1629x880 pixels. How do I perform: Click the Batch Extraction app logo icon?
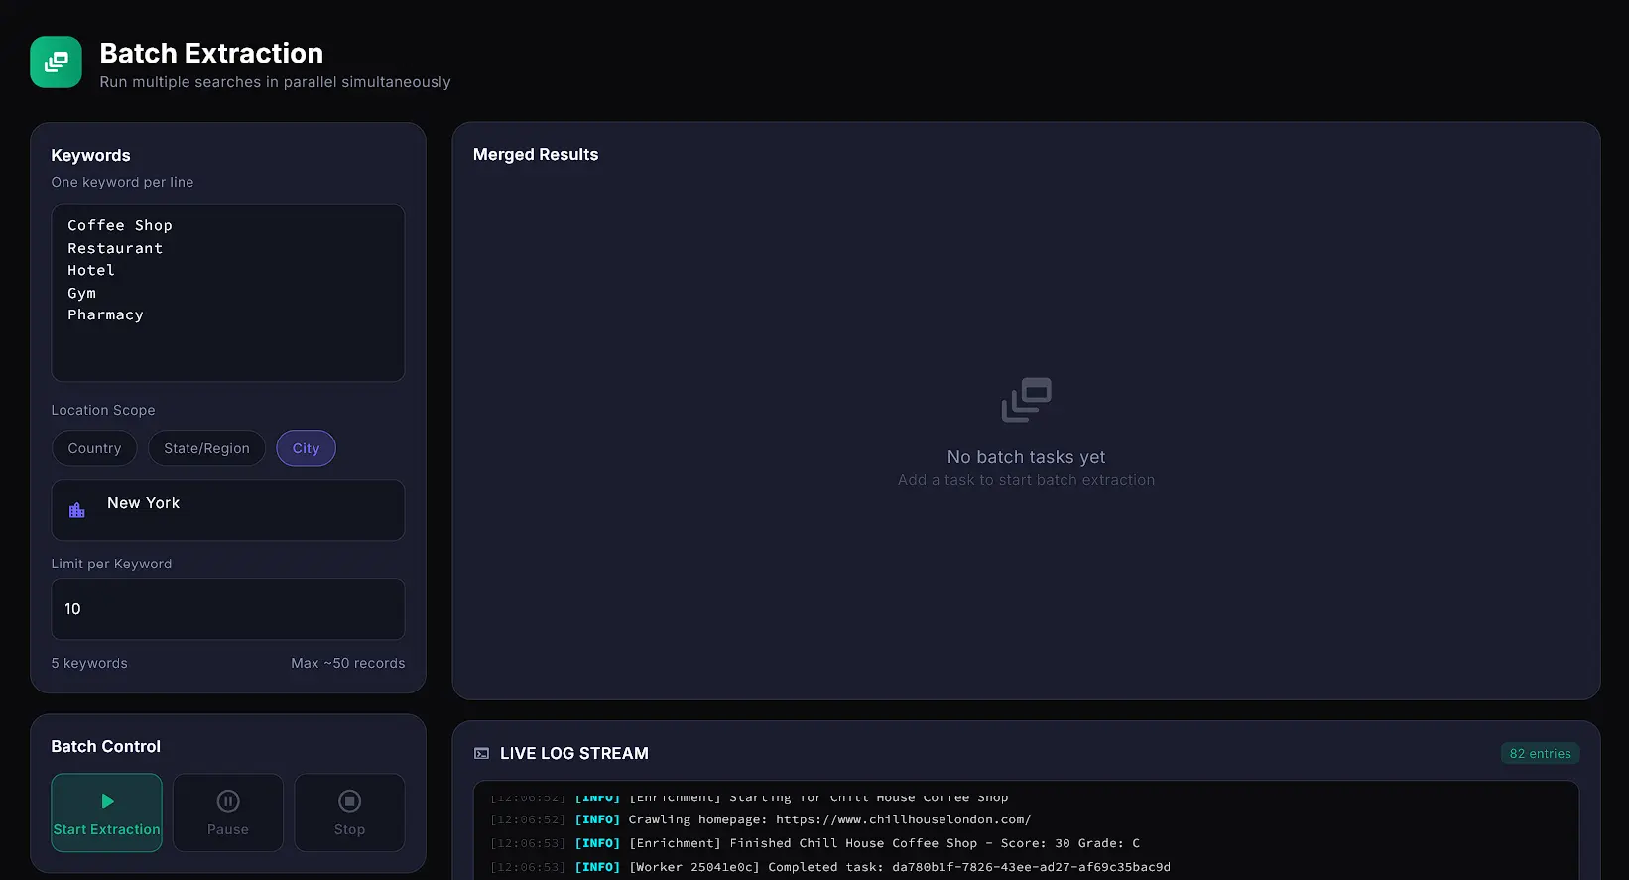(56, 63)
